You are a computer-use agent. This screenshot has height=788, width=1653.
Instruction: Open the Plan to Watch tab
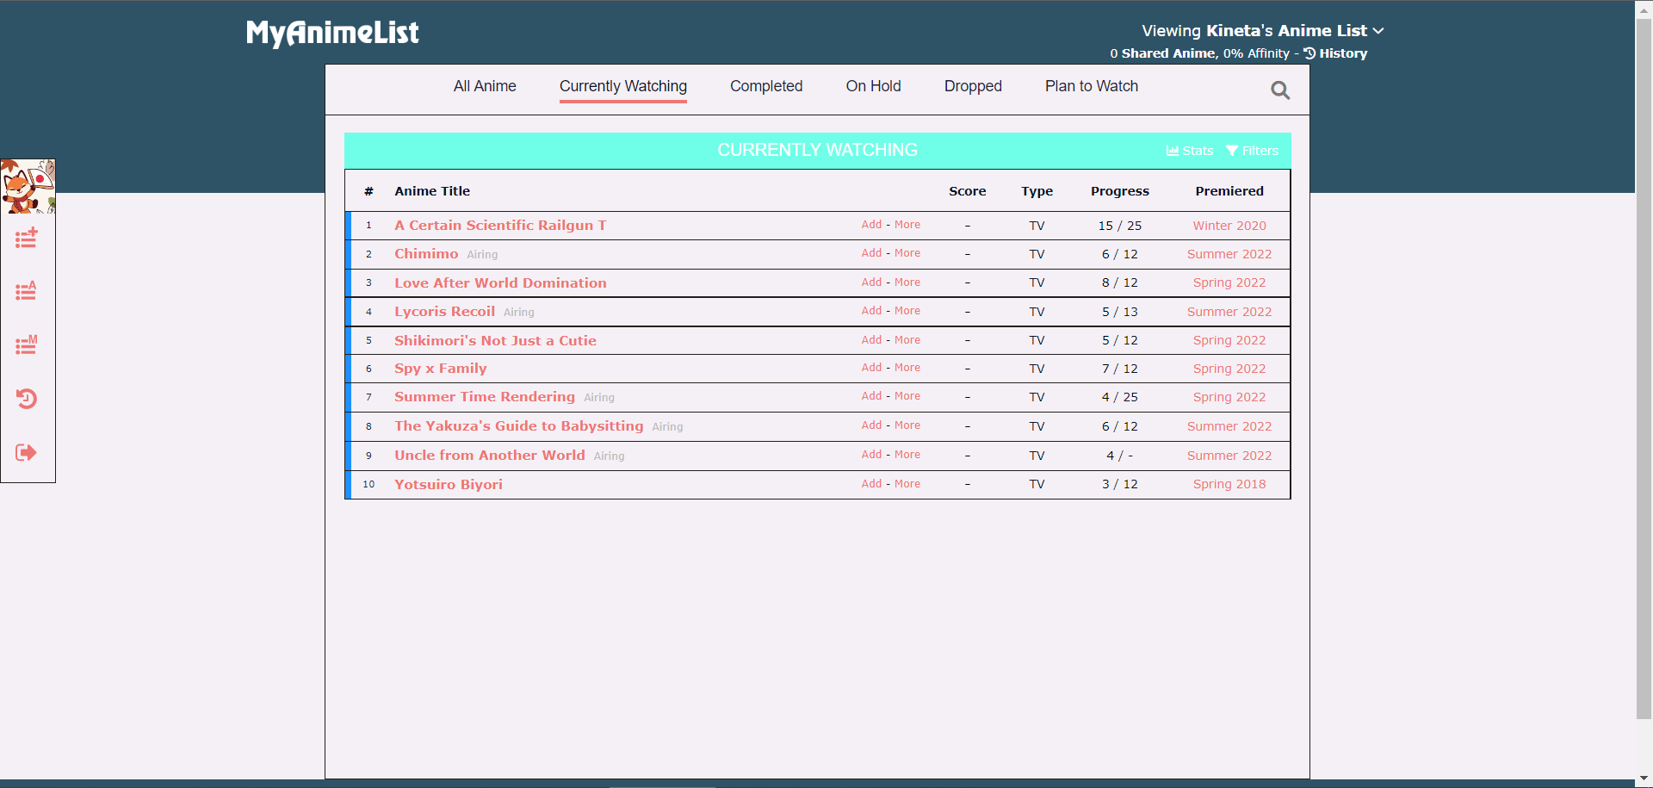(x=1092, y=86)
